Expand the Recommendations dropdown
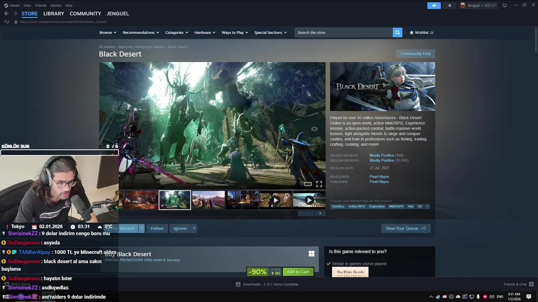The width and height of the screenshot is (538, 302). tap(141, 32)
